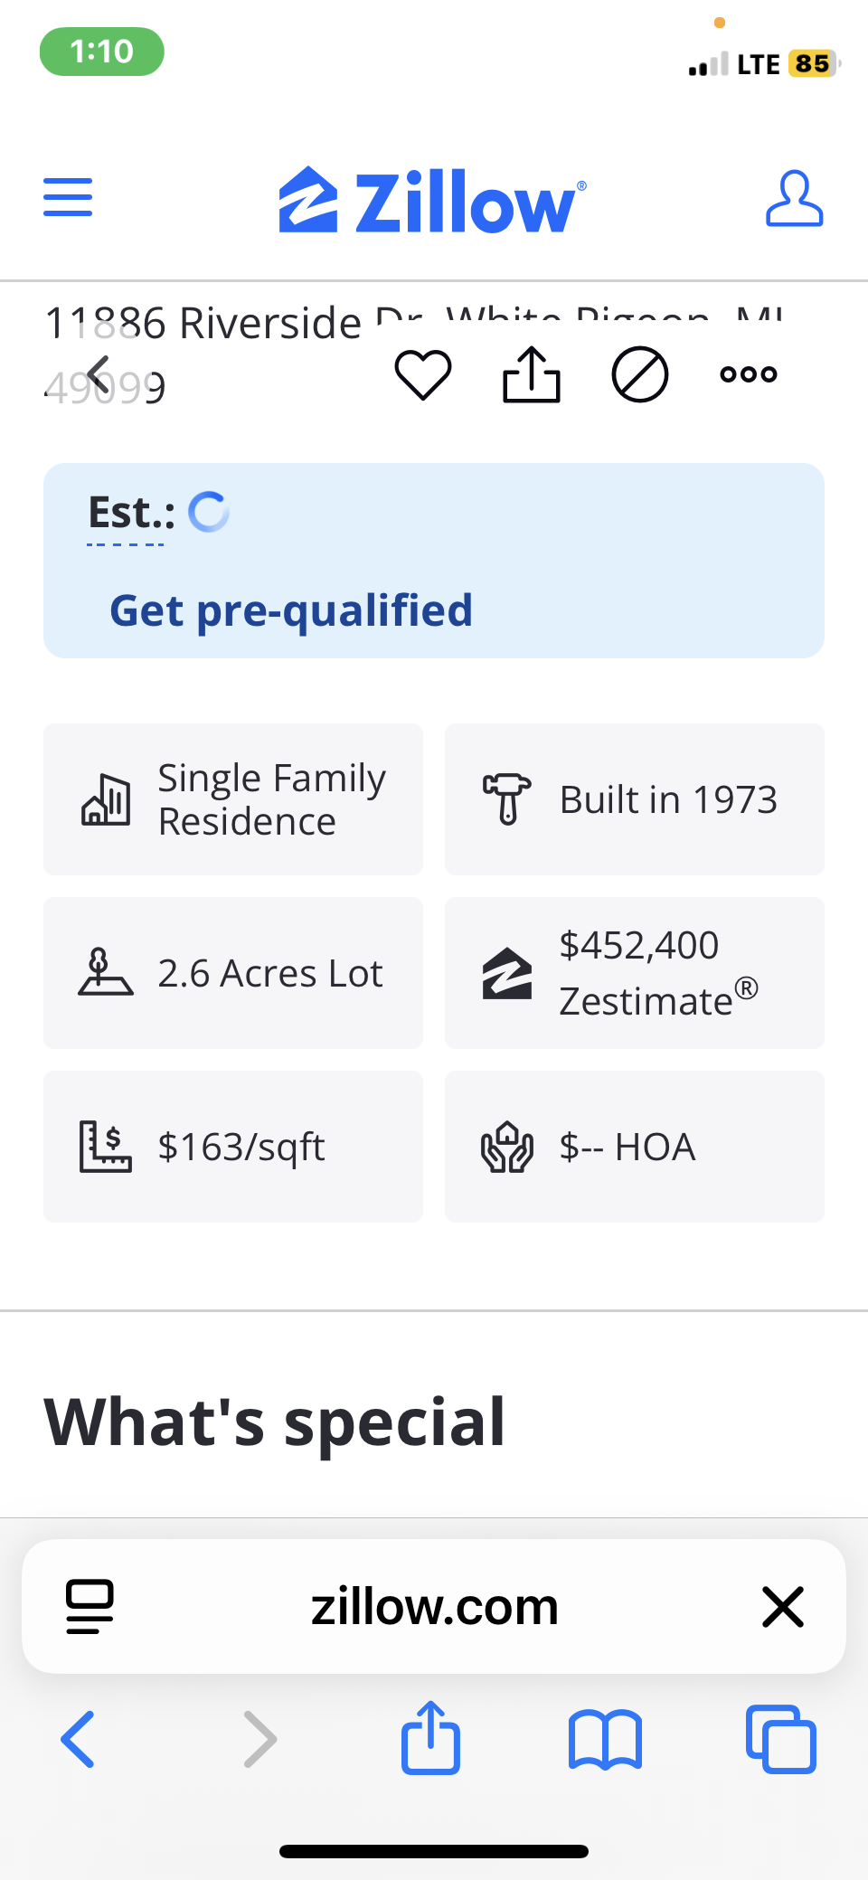868x1880 pixels.
Task: Open Safari page settings menu icon
Action: pos(90,1607)
